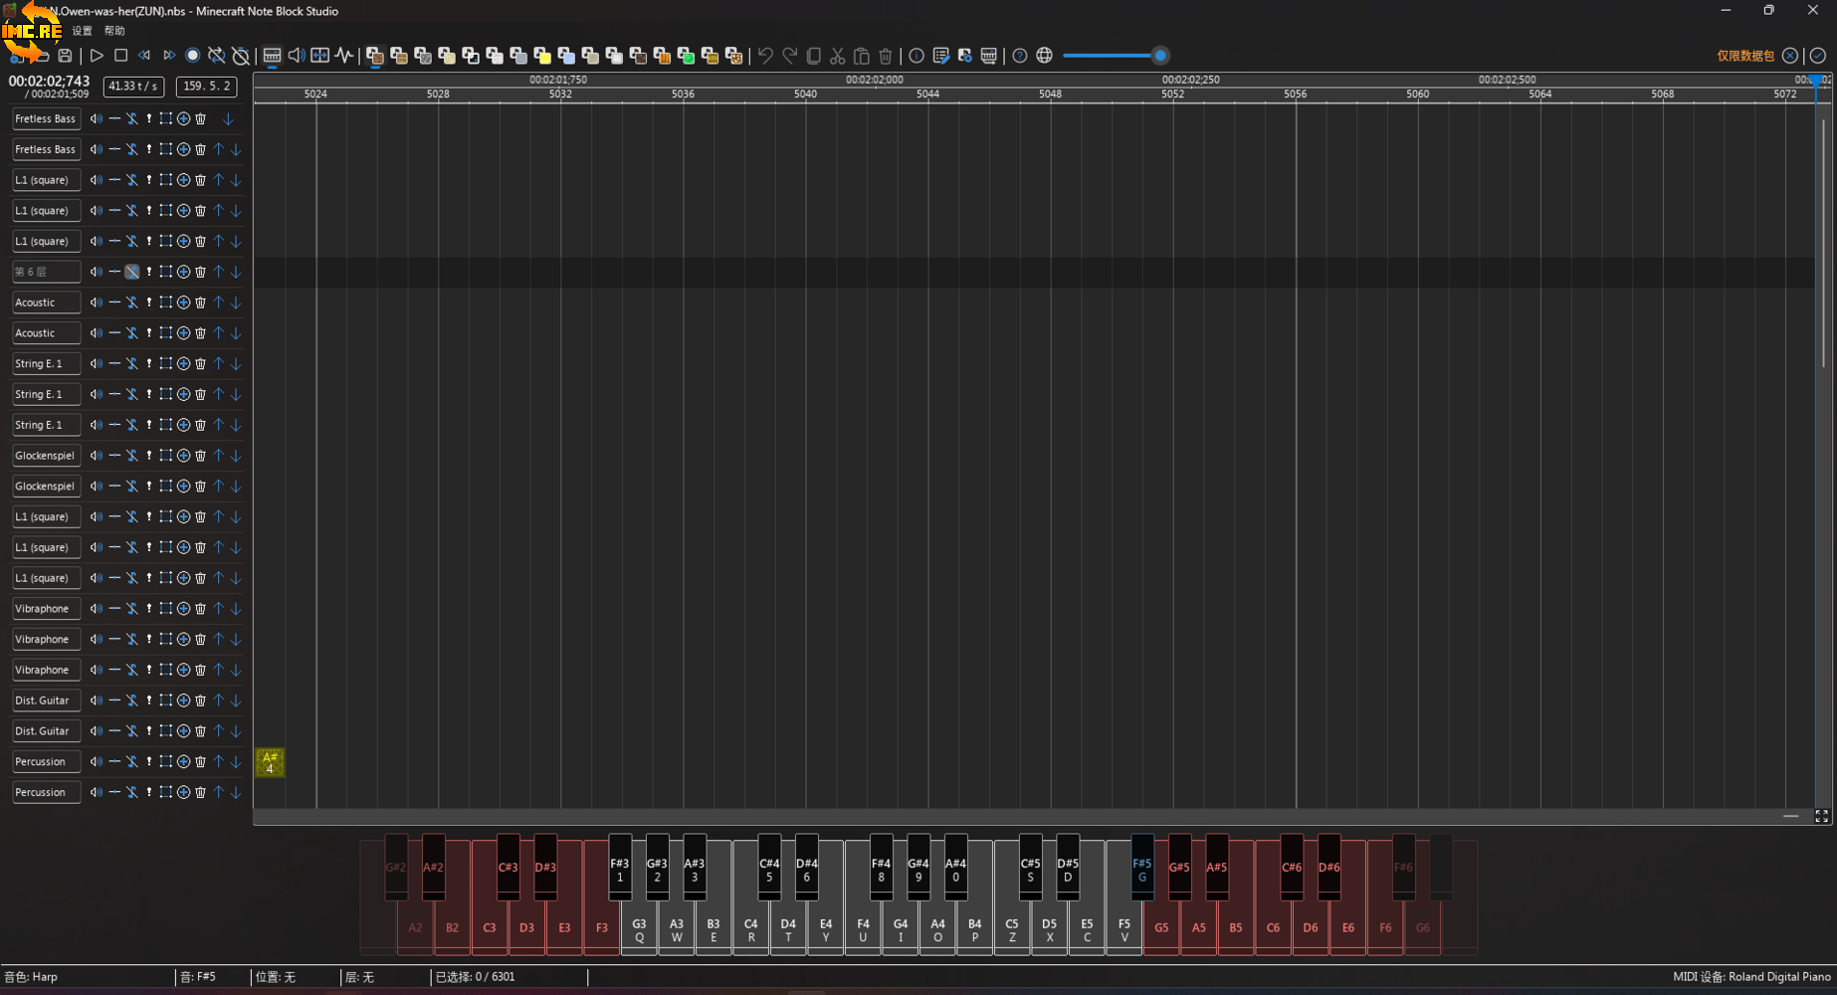1837x995 pixels.
Task: Click the scissors Cut icon
Action: pyautogui.click(x=837, y=56)
